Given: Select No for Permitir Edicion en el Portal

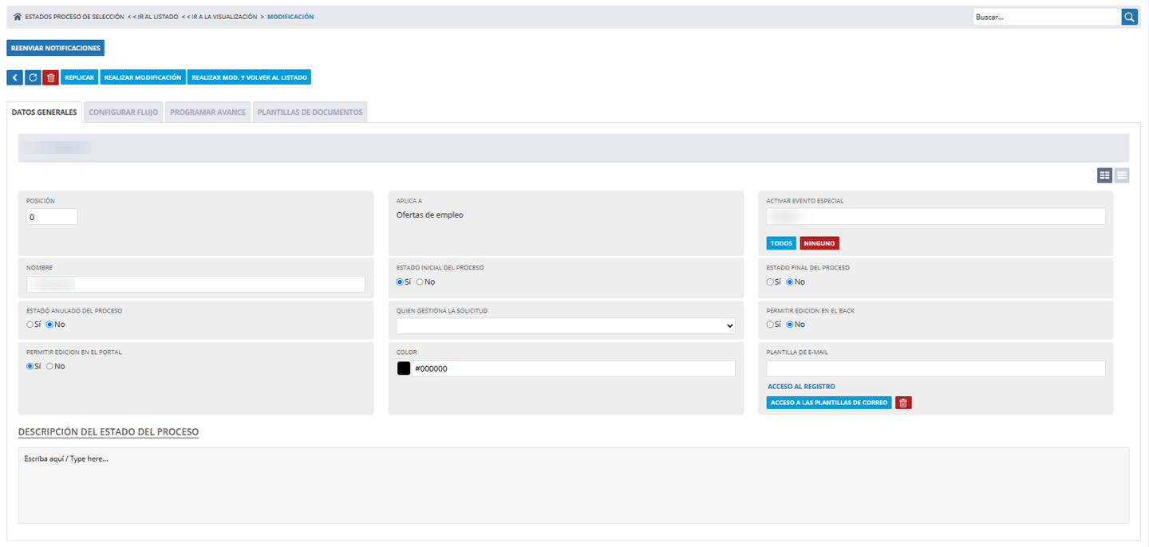Looking at the screenshot, I should (49, 366).
